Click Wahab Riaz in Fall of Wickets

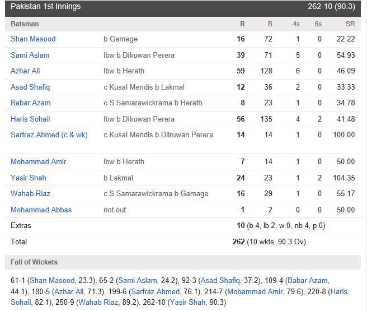98,303
